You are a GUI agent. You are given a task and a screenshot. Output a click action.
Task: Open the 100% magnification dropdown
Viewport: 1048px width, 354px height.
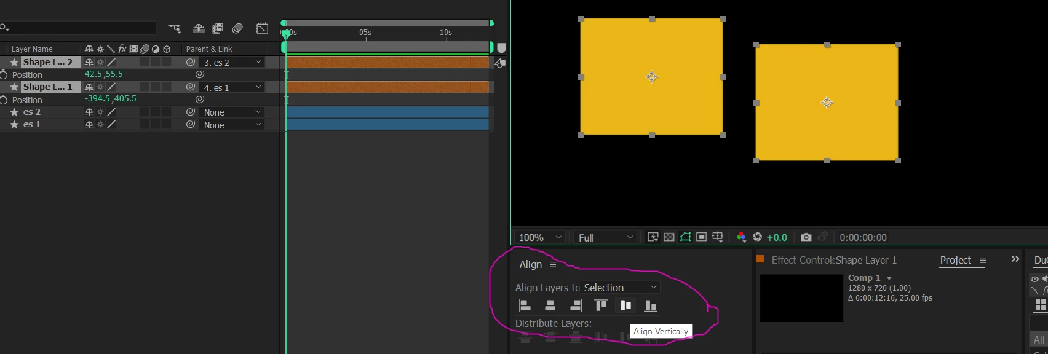click(x=539, y=237)
